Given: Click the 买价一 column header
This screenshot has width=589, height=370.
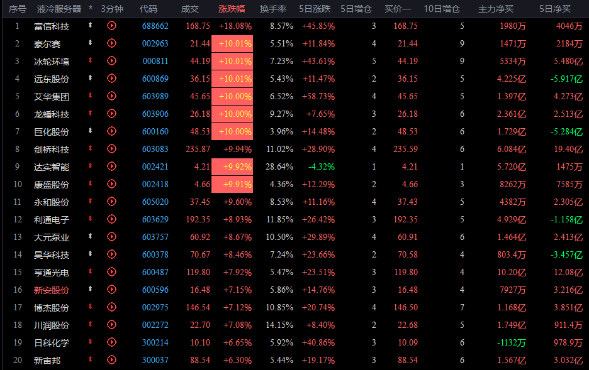Looking at the screenshot, I should coord(398,9).
